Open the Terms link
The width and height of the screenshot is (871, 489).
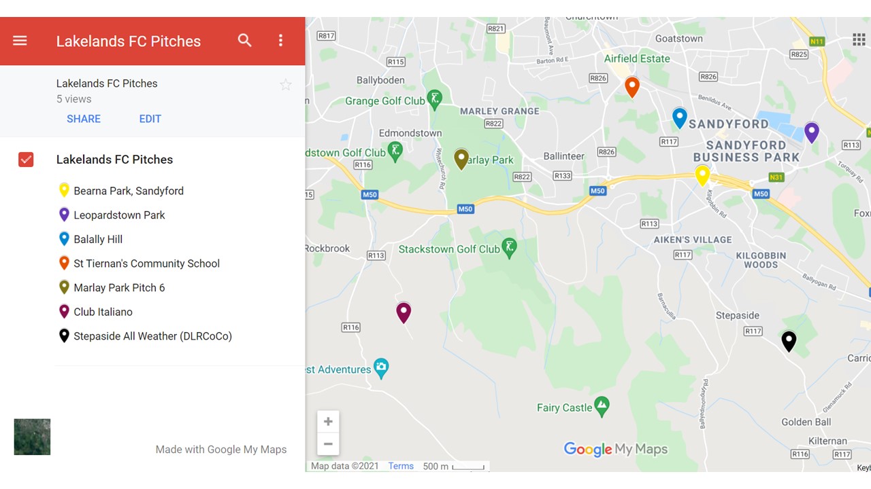[x=401, y=466]
